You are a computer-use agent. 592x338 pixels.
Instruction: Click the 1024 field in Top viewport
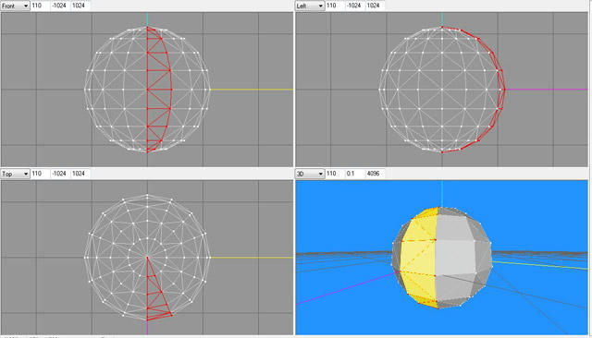80,174
